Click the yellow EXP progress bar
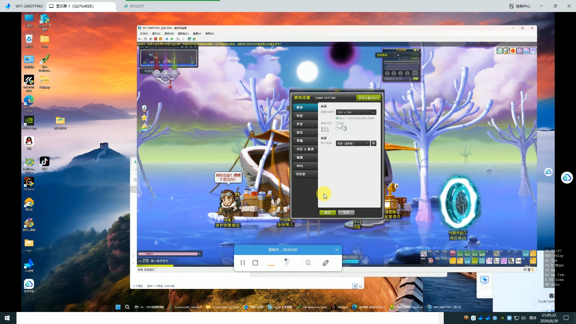 coord(155,266)
